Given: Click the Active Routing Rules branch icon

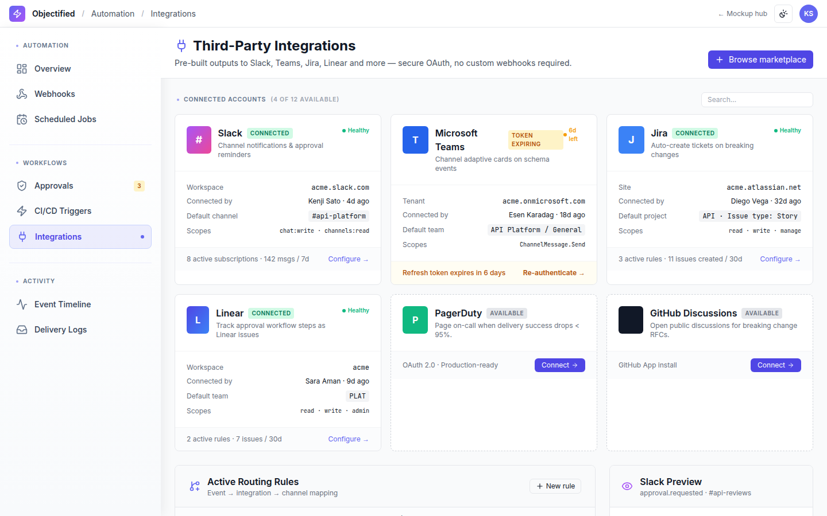Looking at the screenshot, I should click(x=195, y=486).
